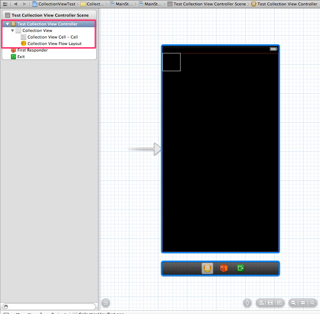Hide the document outline panel
This screenshot has height=314, width=320.
point(105,303)
